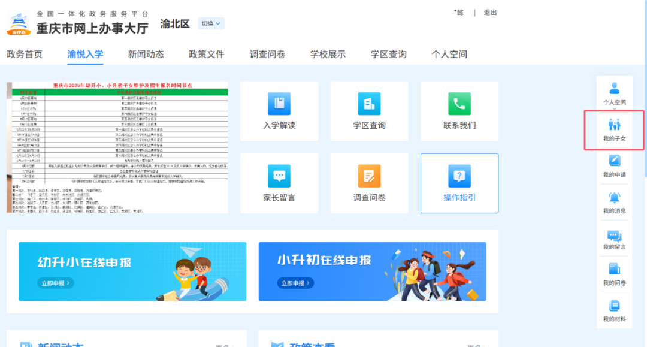The height and width of the screenshot is (347, 647).
Task: Open 调查问卷 orange form icon
Action: click(x=369, y=176)
